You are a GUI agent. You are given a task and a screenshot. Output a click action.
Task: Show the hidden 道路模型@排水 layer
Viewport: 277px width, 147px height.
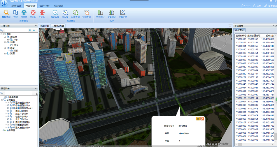(x=8, y=103)
